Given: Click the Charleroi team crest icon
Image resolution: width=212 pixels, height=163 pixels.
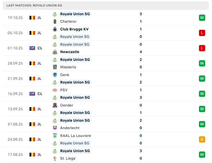Looking at the screenshot, I should coord(55,21).
